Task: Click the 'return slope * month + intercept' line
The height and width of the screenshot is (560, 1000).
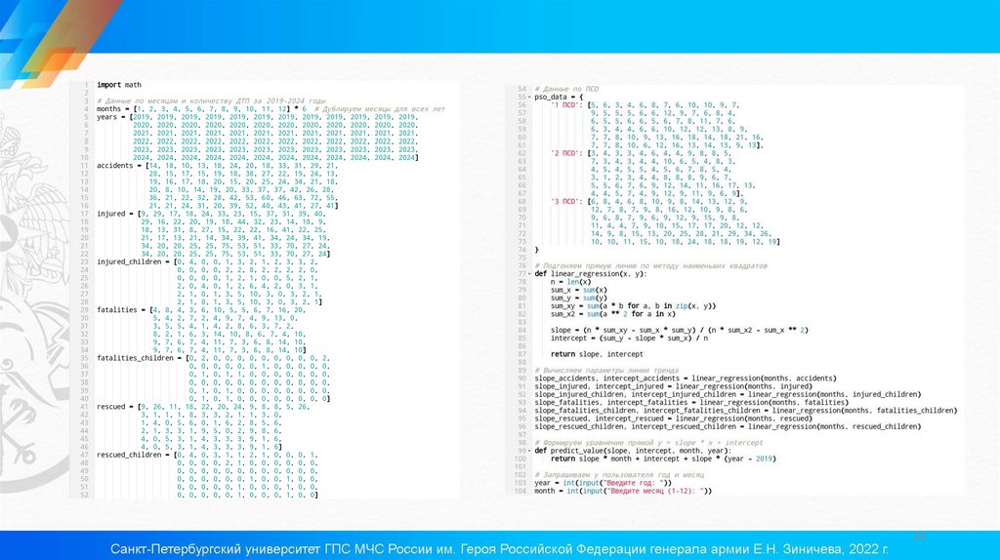Action: [x=663, y=459]
